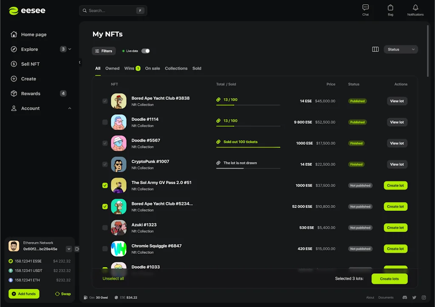Open the Twitter icon in footer
The width and height of the screenshot is (435, 307).
[x=414, y=298]
